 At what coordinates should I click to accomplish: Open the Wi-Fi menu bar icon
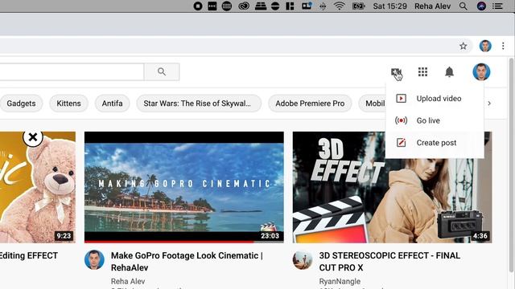(340, 6)
